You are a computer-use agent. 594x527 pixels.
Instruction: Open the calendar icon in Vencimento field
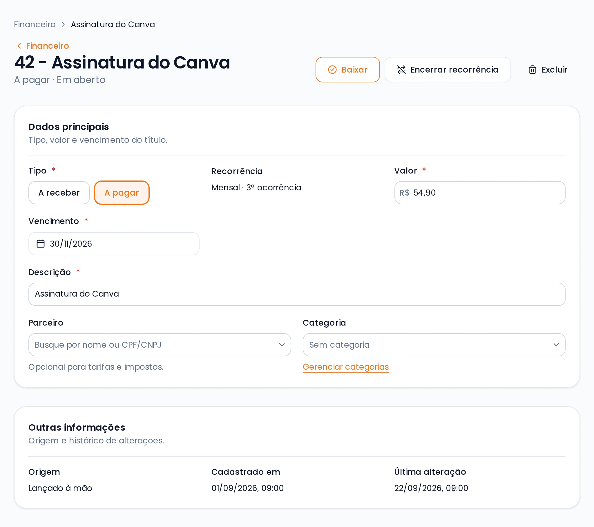coord(41,244)
